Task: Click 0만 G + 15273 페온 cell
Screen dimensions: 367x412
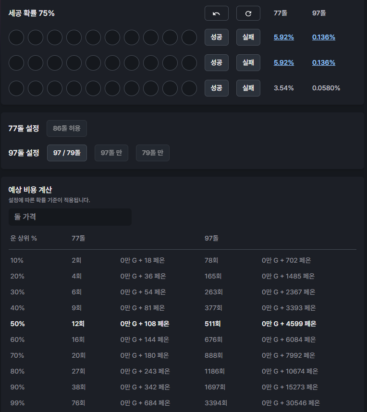Action: pyautogui.click(x=290, y=387)
